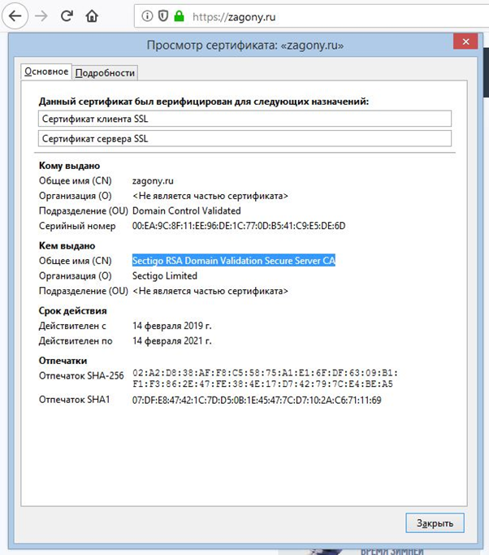Screen dimensions: 489x555
Task: Click the issued-to Организация (O) not-part-of-certificate value
Action: tap(210, 196)
